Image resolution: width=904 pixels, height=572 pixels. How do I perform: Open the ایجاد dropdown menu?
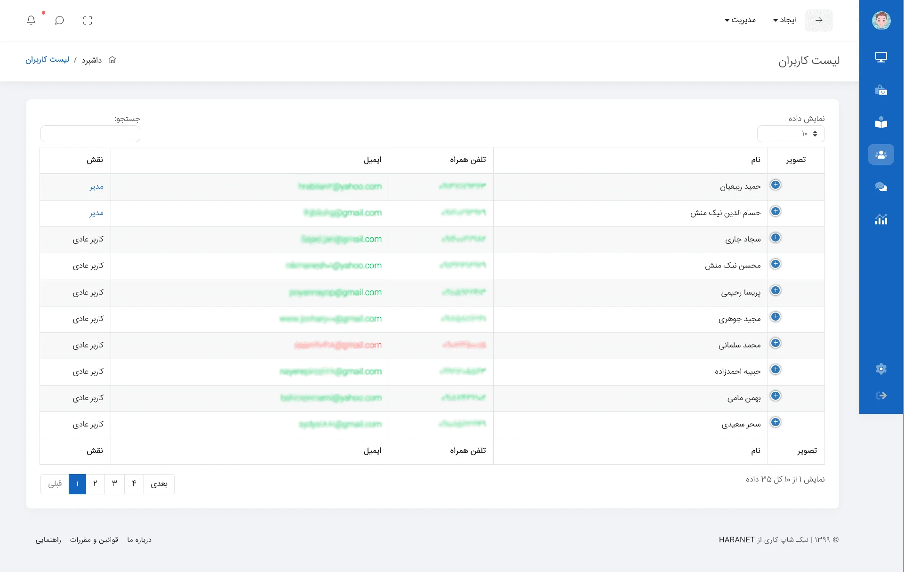coord(784,20)
